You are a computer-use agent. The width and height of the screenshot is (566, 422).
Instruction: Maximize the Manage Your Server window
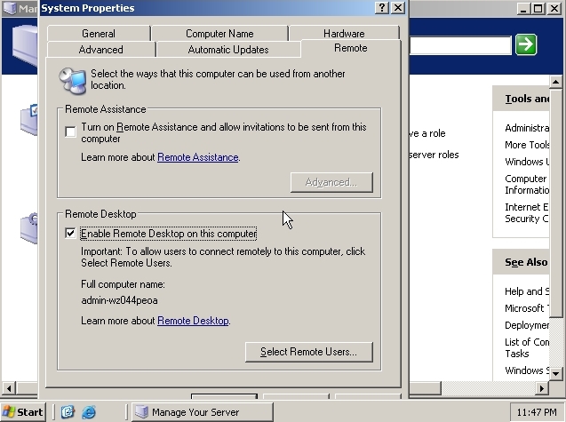coord(538,9)
